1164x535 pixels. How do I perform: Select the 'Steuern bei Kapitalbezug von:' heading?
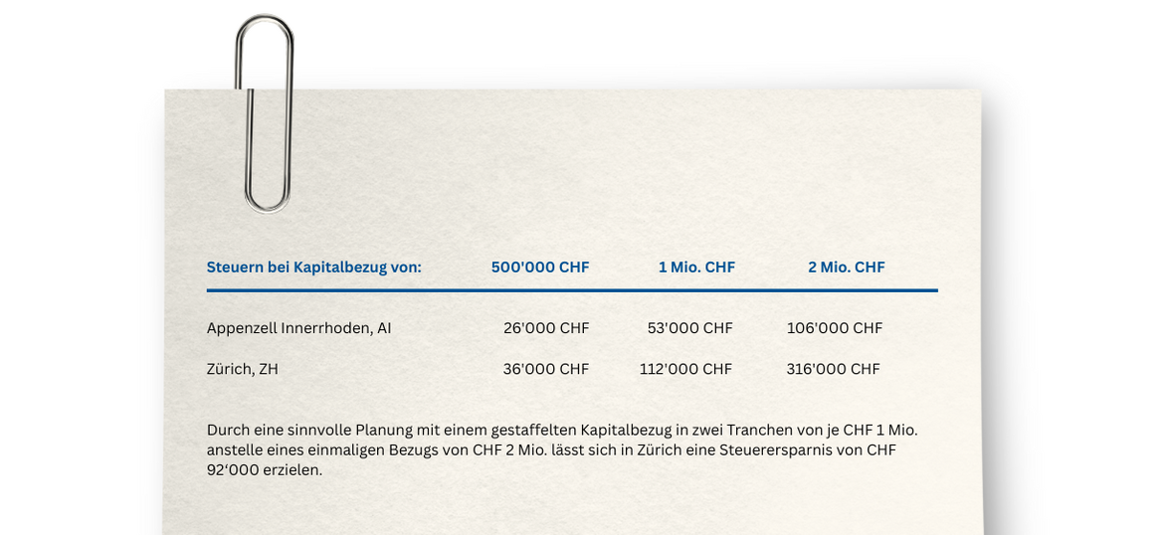313,267
